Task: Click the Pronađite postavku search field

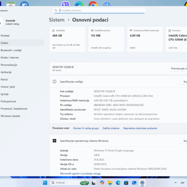Action: click(99, 11)
